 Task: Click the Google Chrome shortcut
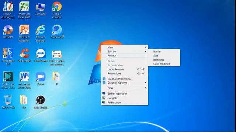(x=57, y=10)
